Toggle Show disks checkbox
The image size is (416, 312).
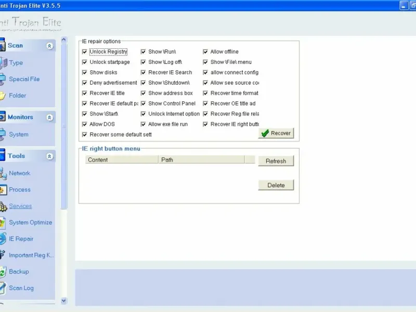coord(85,72)
